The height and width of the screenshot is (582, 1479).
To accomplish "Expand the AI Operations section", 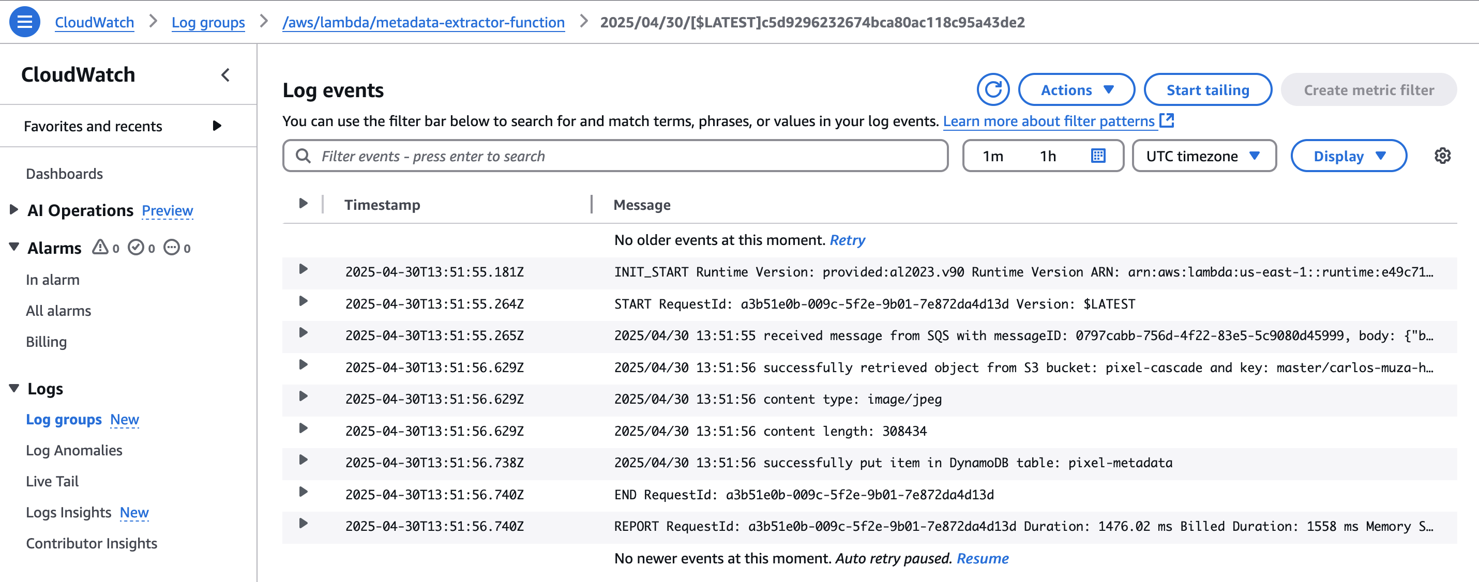I will pyautogui.click(x=14, y=209).
